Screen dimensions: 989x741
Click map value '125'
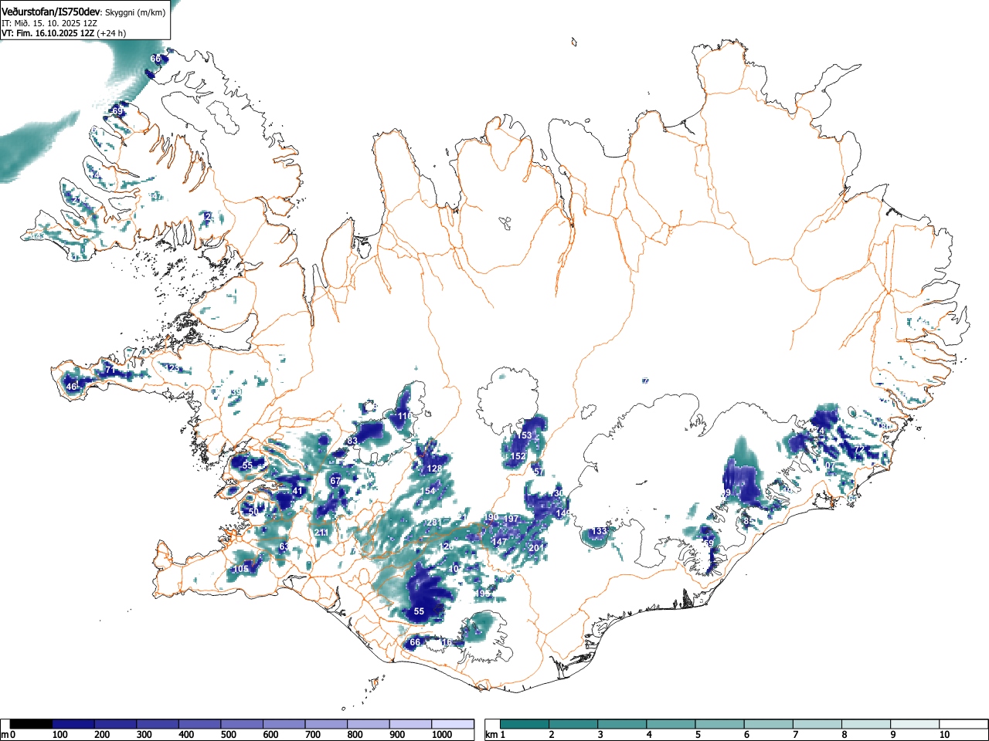click(173, 368)
